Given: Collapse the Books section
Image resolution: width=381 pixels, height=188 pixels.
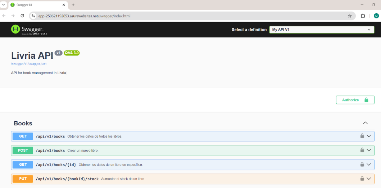Looking at the screenshot, I should [365, 123].
